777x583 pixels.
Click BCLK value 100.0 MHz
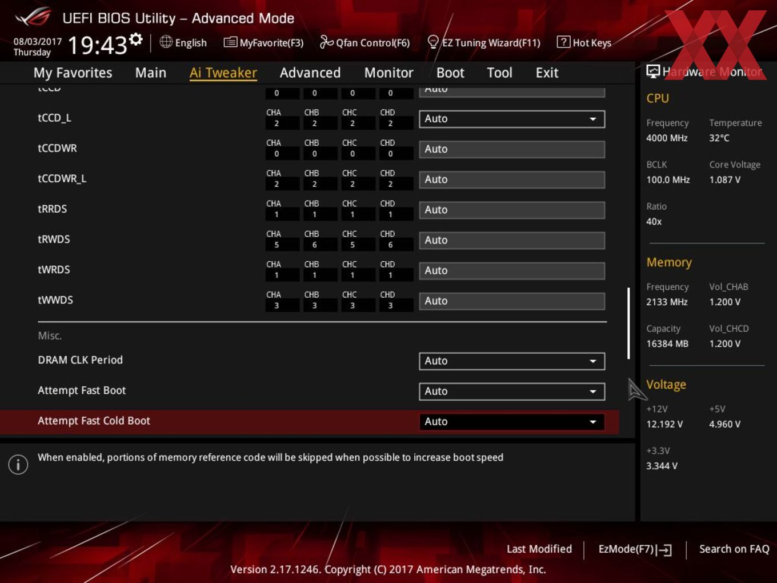[668, 179]
